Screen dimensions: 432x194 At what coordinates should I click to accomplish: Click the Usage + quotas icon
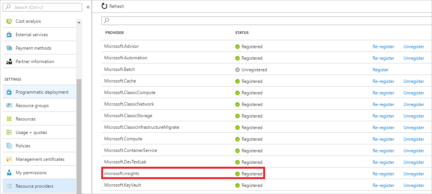tap(9, 132)
